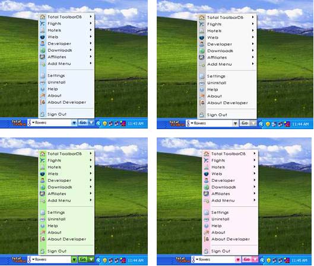Click About Developer in the pink-themed menu
The width and height of the screenshot is (314, 266).
tap(230, 239)
